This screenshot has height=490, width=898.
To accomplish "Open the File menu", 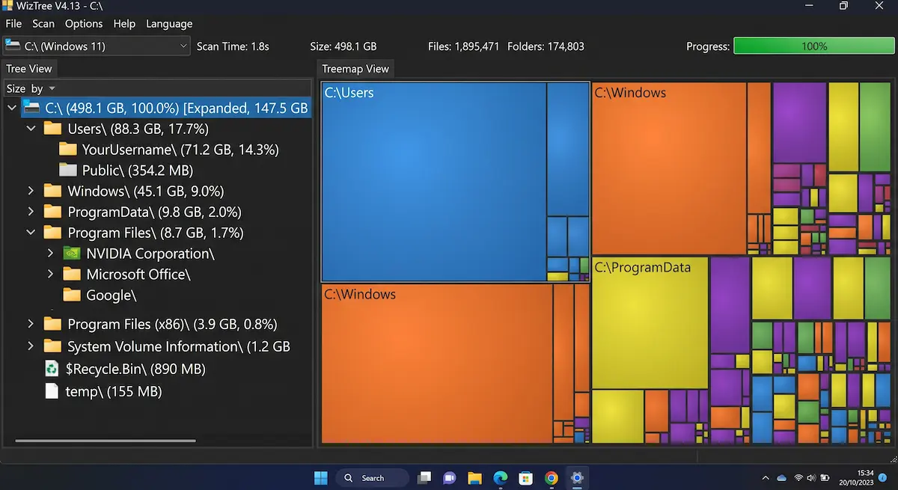I will tap(13, 24).
